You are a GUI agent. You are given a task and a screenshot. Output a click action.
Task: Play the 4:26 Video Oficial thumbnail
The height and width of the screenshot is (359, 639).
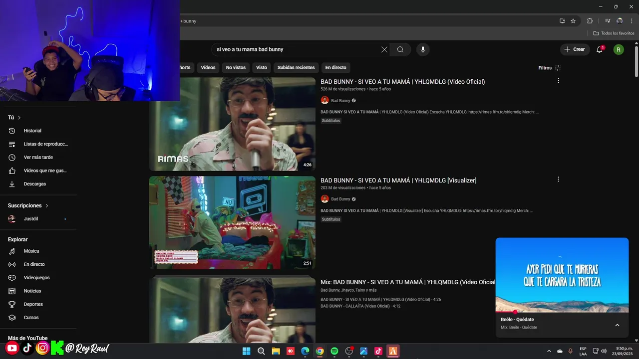click(232, 124)
